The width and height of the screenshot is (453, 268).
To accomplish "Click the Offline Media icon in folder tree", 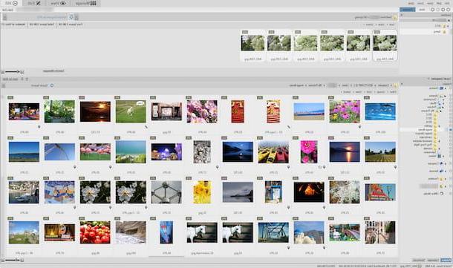I will 441,193.
